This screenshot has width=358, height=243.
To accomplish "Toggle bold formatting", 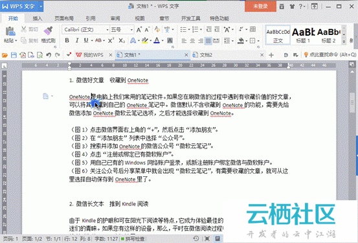I will point(67,40).
